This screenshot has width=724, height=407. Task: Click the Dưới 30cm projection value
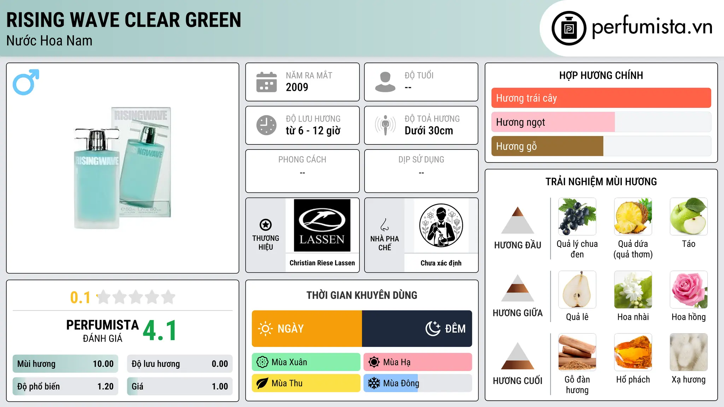(429, 131)
